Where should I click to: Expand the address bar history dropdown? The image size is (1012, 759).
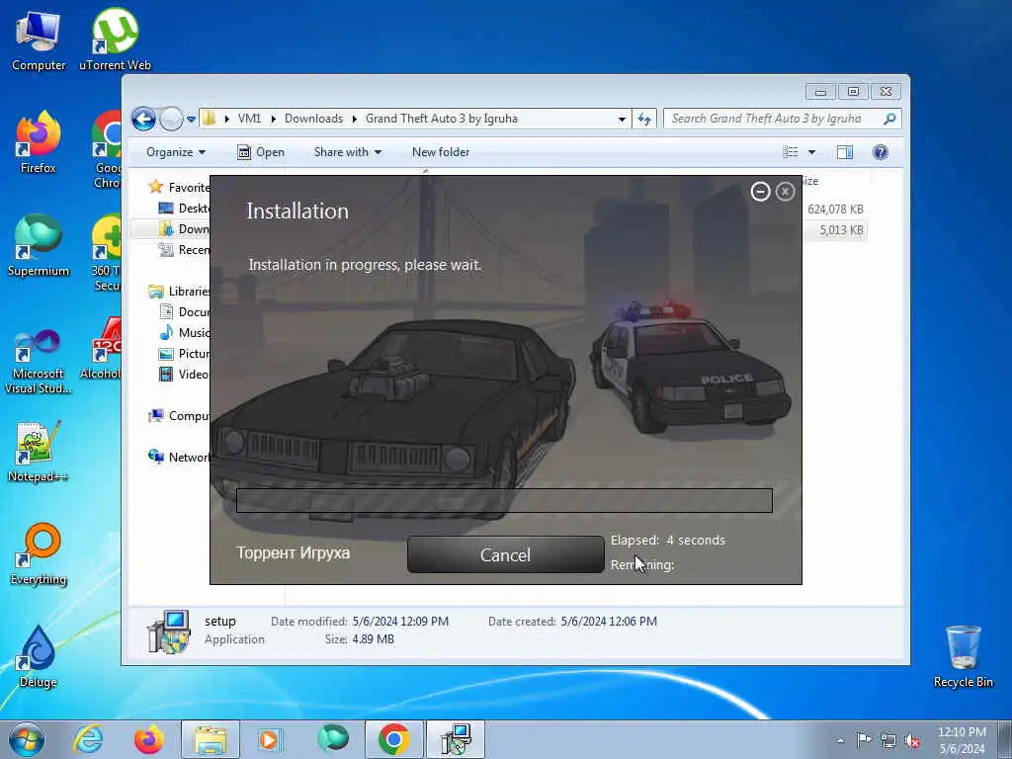(622, 119)
